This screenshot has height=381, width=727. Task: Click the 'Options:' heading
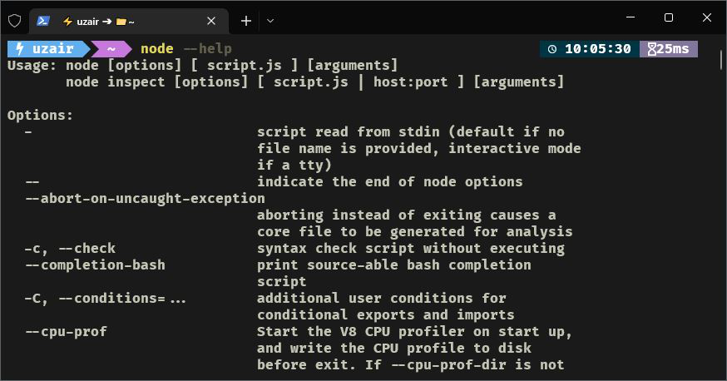click(40, 116)
